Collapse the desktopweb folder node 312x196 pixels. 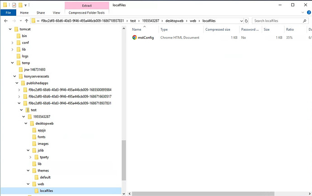pyautogui.click(x=26, y=123)
